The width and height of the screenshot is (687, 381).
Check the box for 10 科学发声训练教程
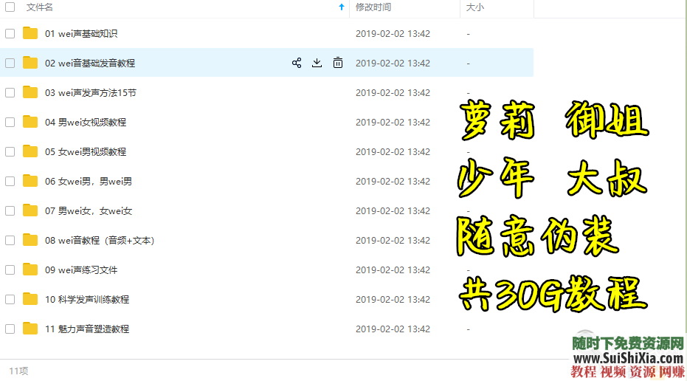pos(10,300)
